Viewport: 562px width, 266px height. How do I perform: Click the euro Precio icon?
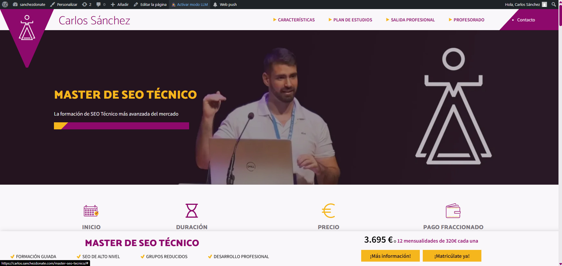point(328,211)
